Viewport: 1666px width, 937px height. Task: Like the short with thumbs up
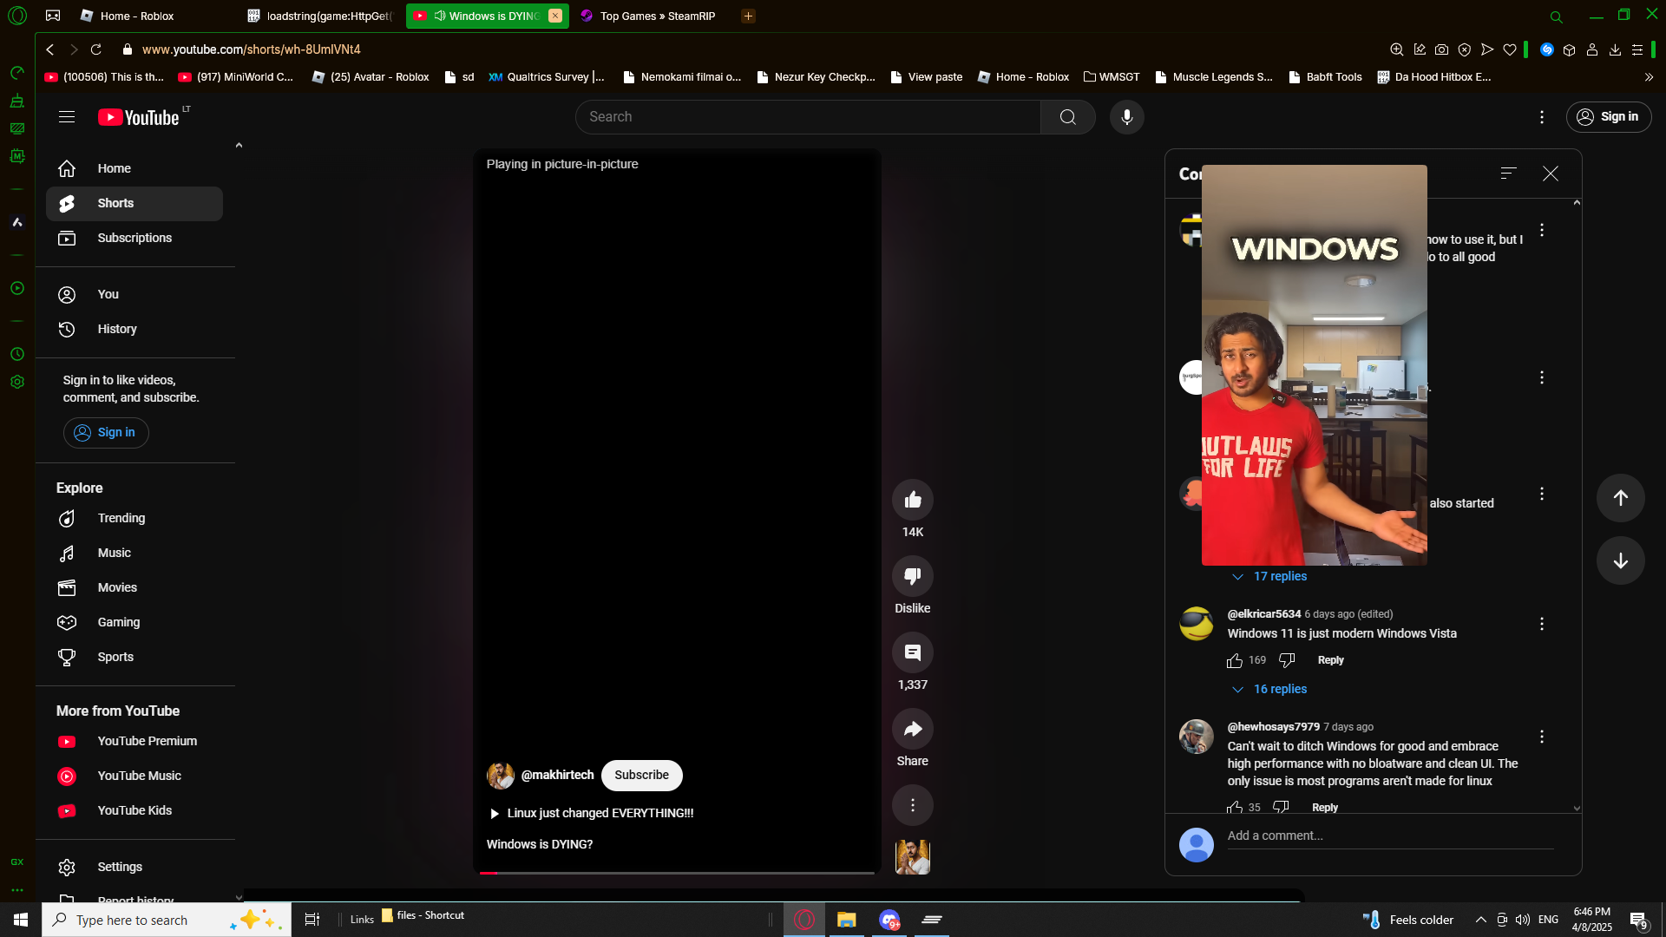coord(912,500)
